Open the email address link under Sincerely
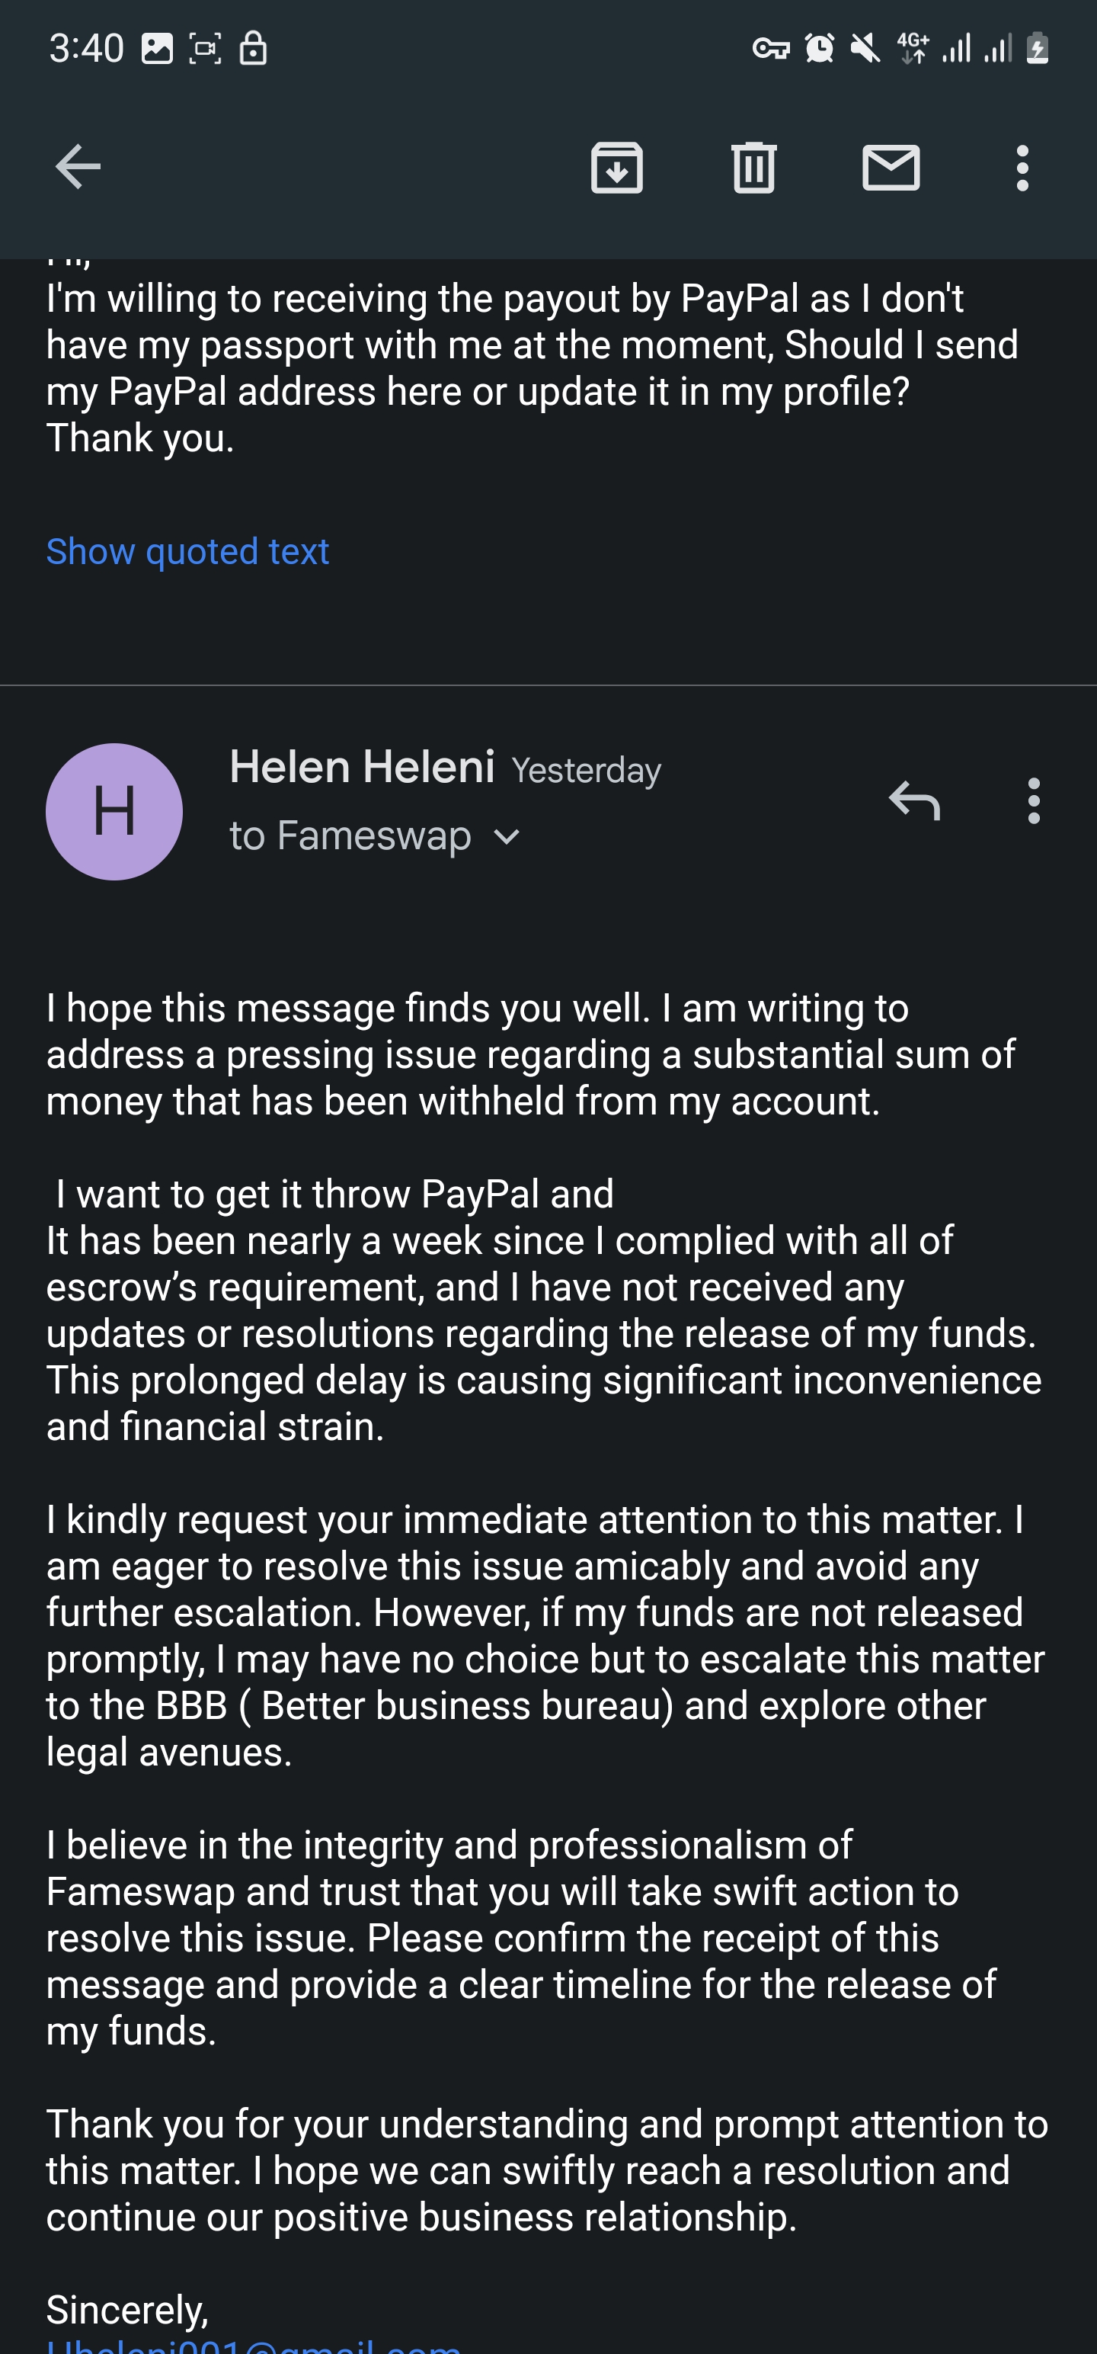This screenshot has width=1097, height=2354. point(254,2345)
